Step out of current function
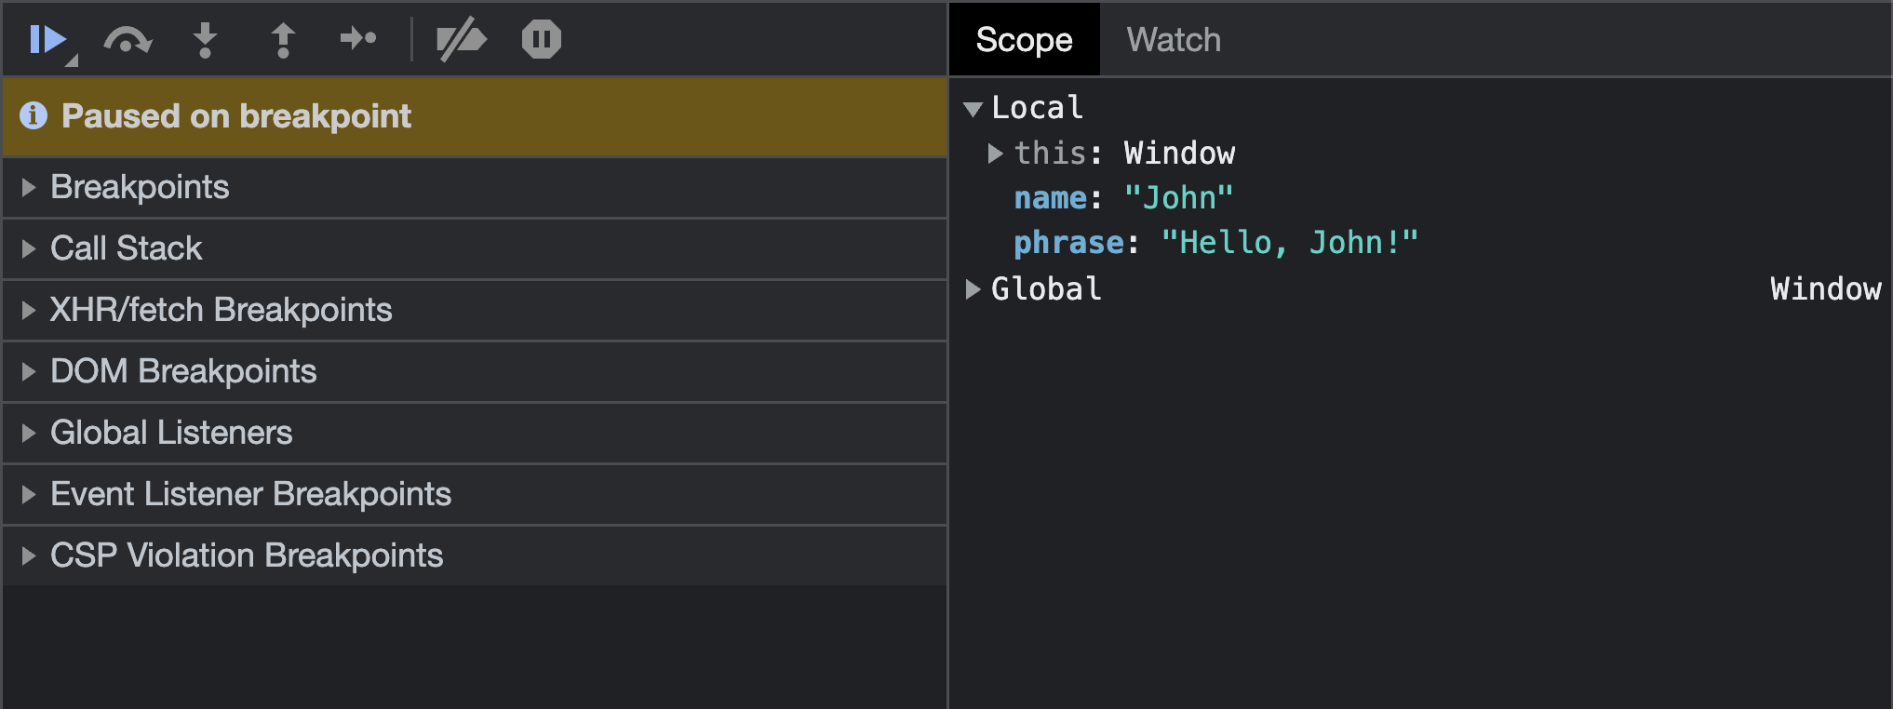Screen dimensions: 1893x709 283,40
